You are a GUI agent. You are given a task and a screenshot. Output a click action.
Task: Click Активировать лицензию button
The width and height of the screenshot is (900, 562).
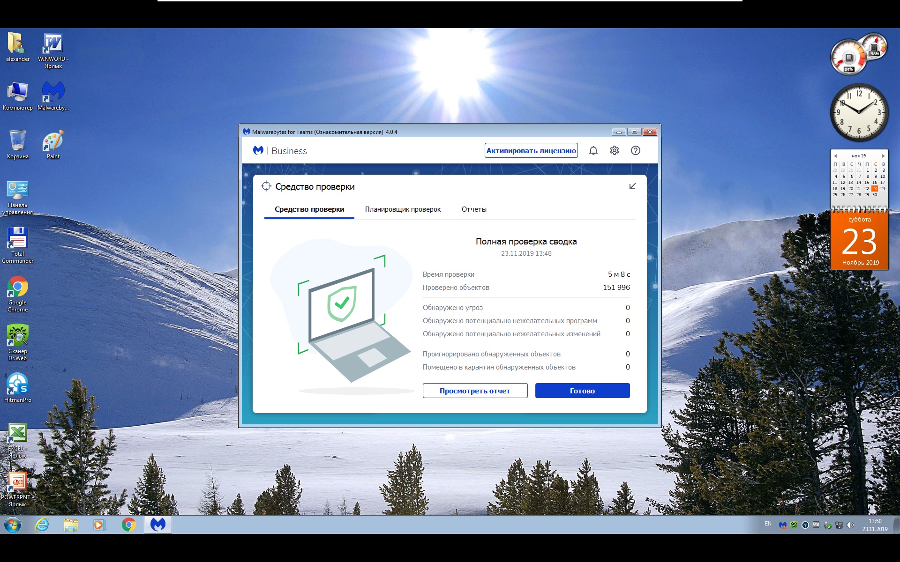(531, 150)
